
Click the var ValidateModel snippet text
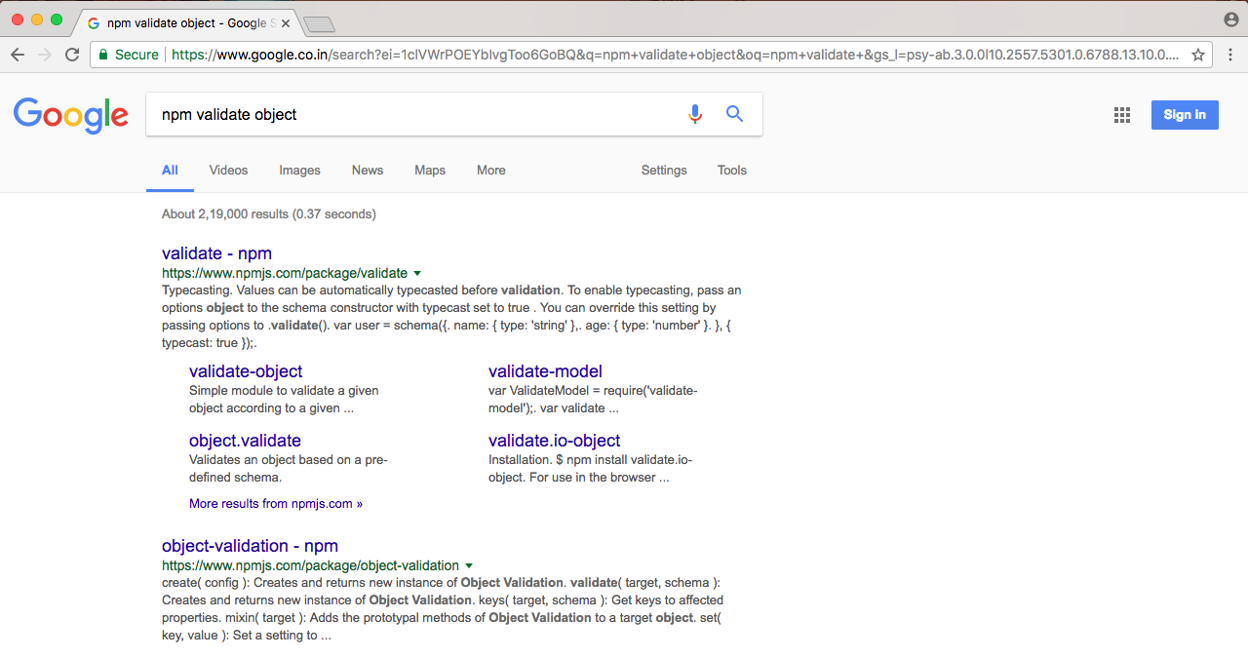(593, 400)
